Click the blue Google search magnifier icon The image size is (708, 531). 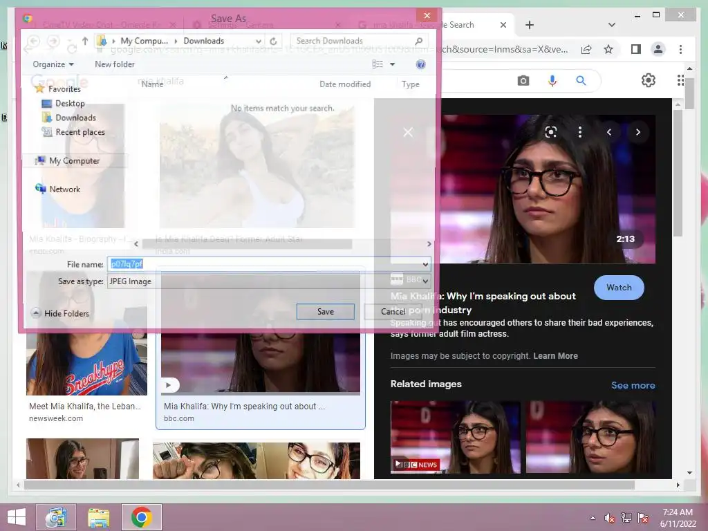[581, 81]
